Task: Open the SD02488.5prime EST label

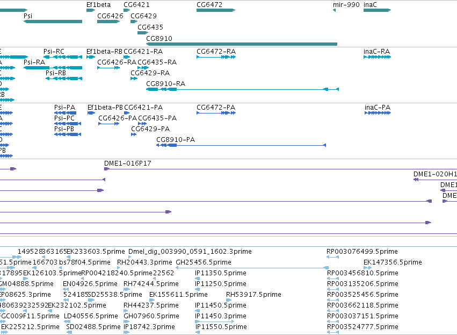Action: [x=93, y=327]
